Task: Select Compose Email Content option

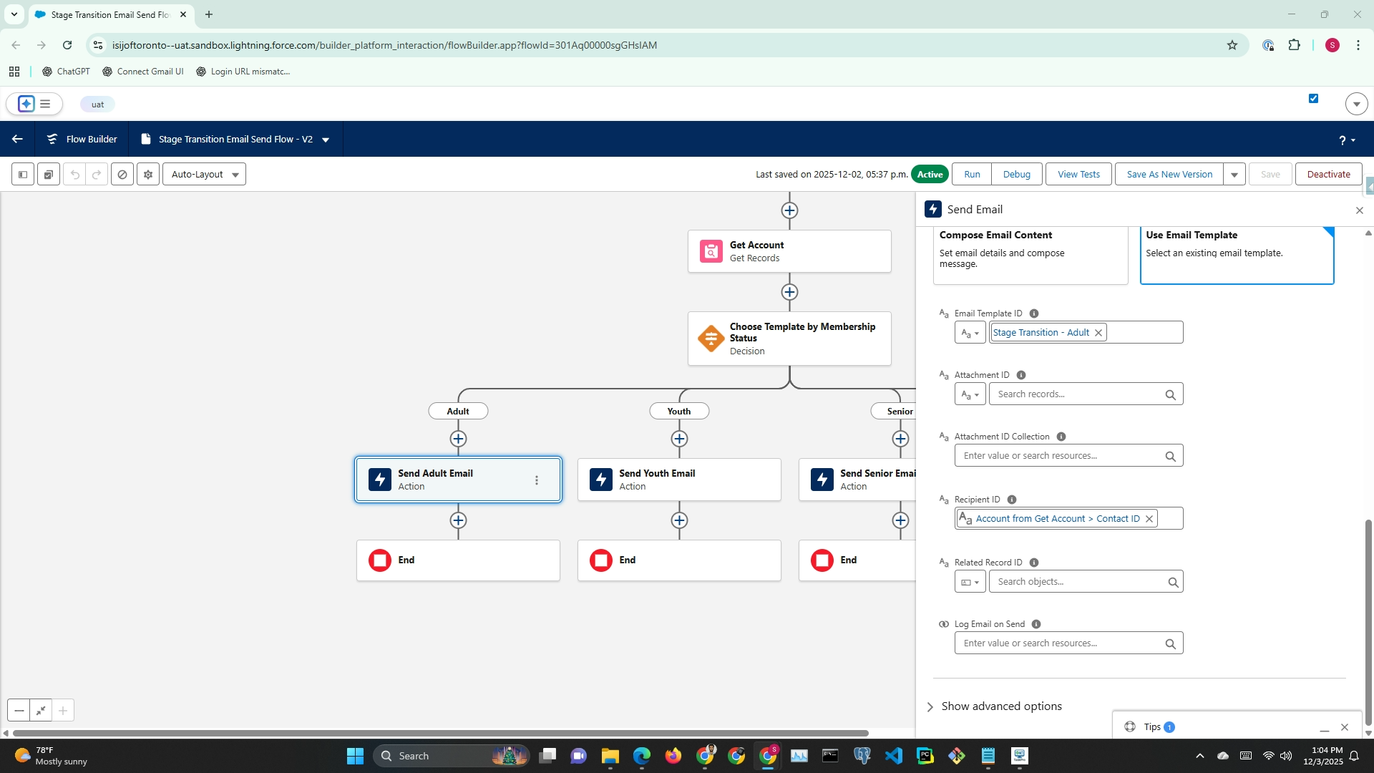Action: pyautogui.click(x=1030, y=254)
